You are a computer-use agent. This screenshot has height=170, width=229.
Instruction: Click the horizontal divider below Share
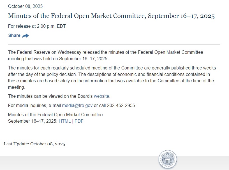coord(114,45)
